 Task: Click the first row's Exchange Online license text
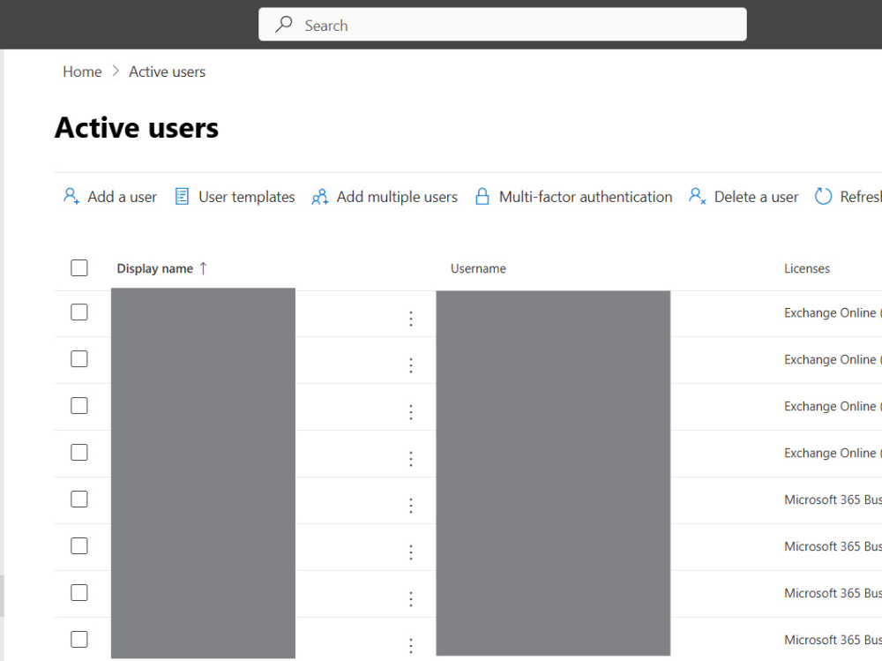833,312
